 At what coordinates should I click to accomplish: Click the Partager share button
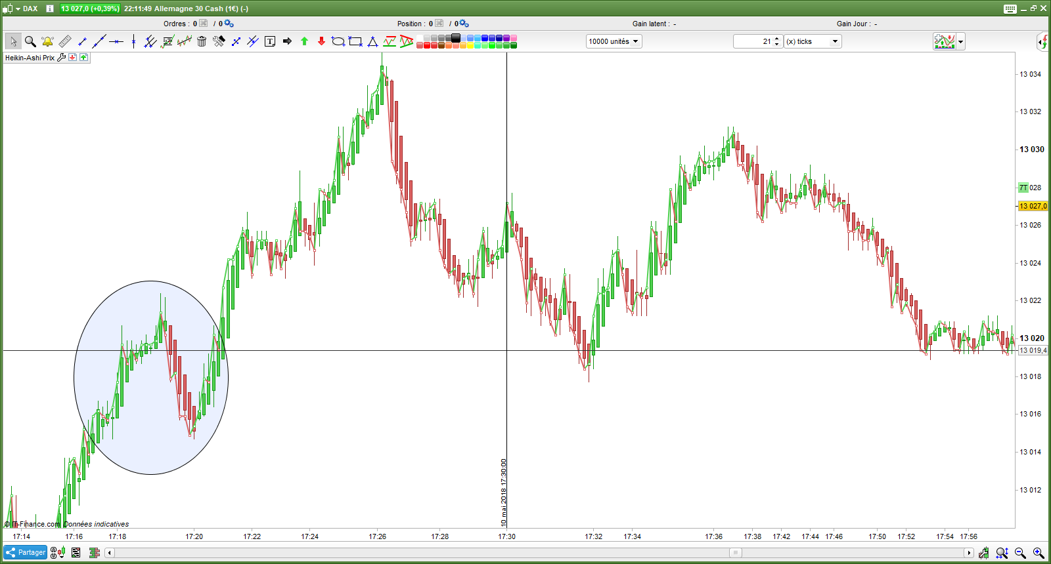26,552
